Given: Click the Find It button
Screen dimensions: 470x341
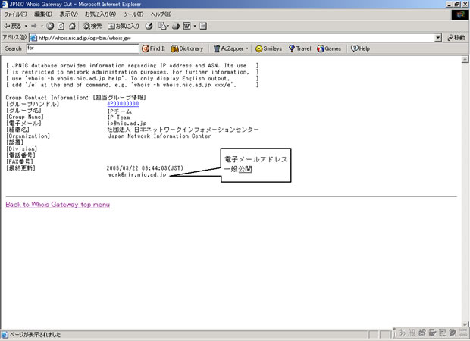Looking at the screenshot, I should click(153, 48).
